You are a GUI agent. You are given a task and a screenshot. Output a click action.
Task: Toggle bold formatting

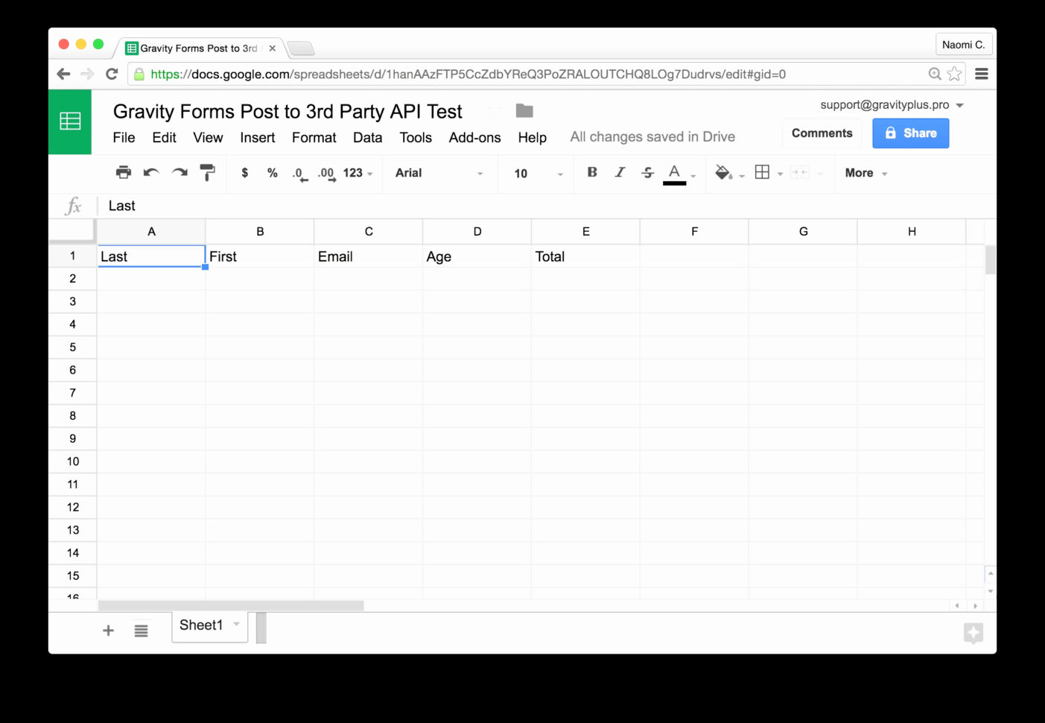591,172
